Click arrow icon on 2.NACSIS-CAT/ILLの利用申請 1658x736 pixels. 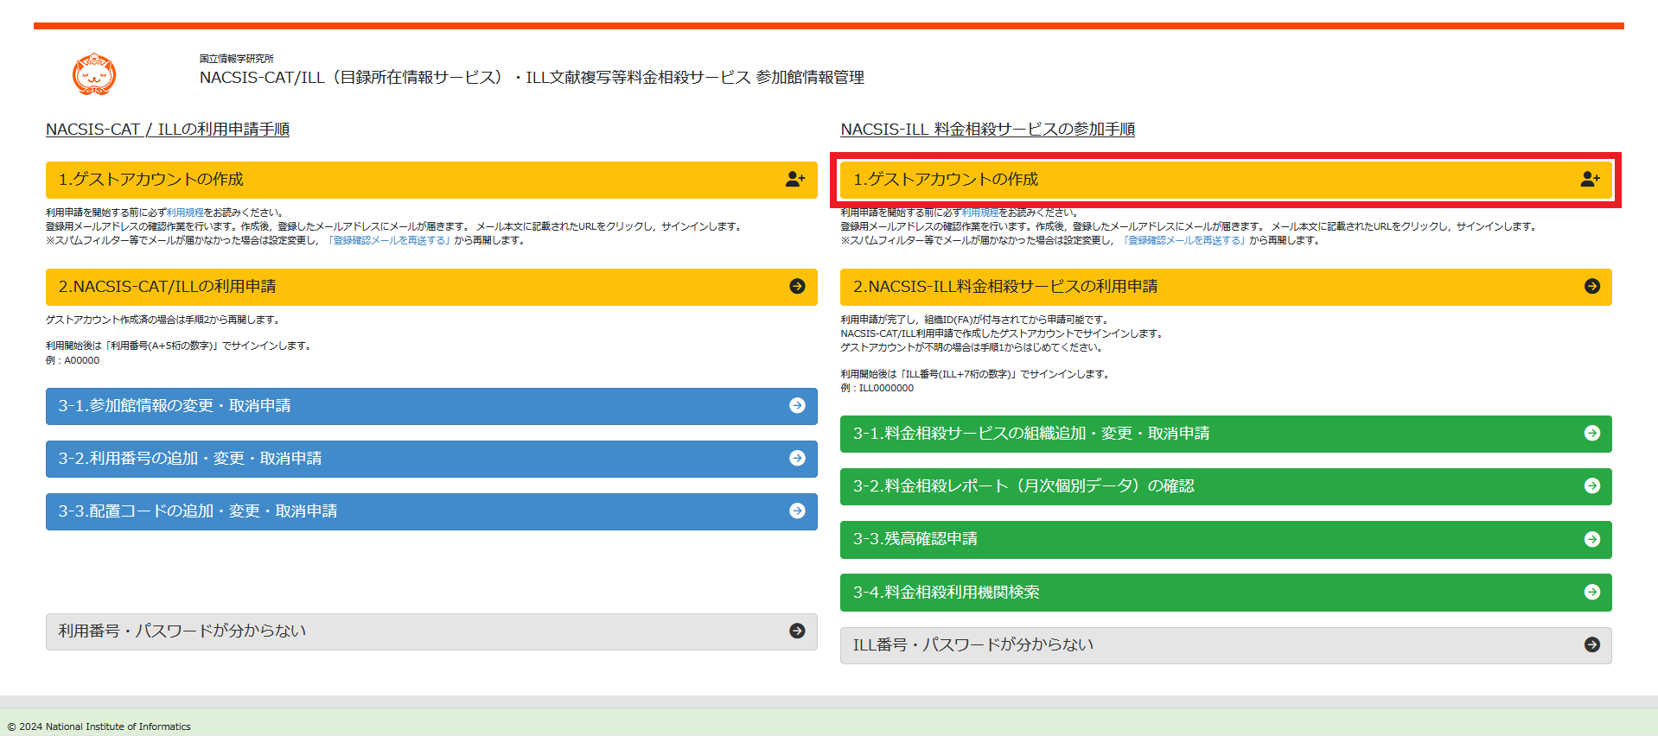tap(797, 286)
